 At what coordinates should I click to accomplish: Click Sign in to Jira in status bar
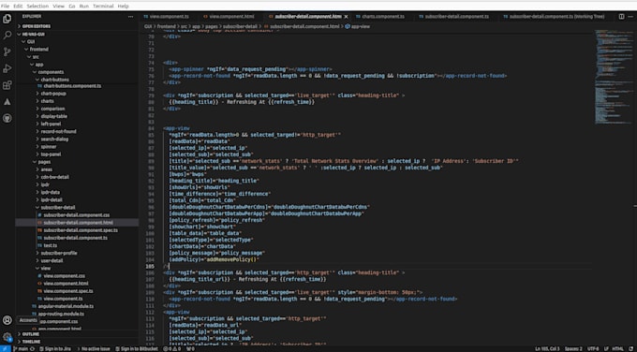pyautogui.click(x=55, y=349)
